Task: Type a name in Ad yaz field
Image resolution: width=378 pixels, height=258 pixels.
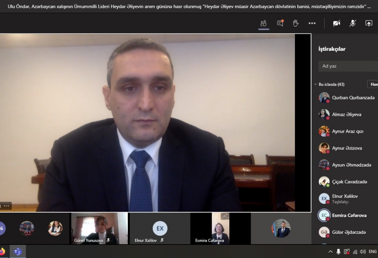Action: [348, 66]
